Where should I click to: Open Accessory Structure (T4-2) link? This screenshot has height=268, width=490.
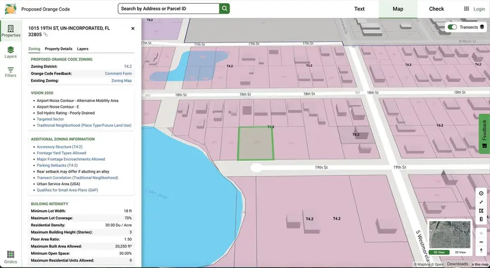pos(60,147)
